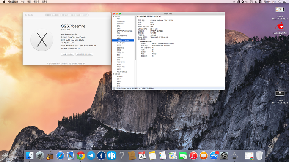Switch to 디스플레이 tab in About window
This screenshot has width=289, height=162.
(x=55, y=15)
